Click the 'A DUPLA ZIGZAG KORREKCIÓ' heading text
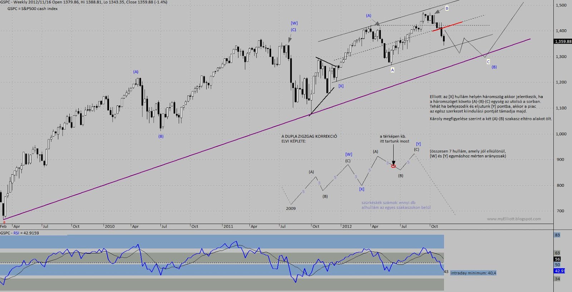The height and width of the screenshot is (292, 572). click(x=309, y=136)
